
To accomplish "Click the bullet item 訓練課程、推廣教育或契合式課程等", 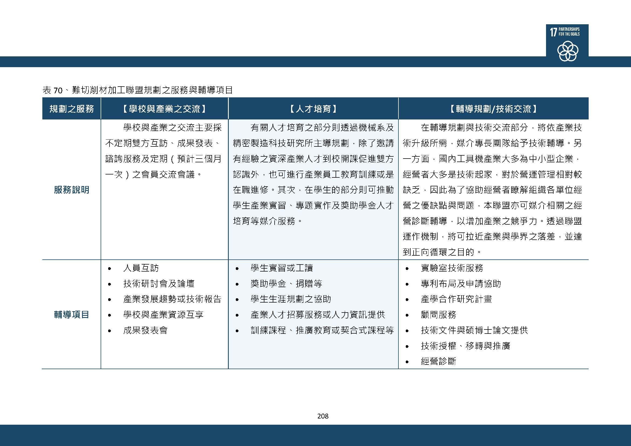I will 322,330.
